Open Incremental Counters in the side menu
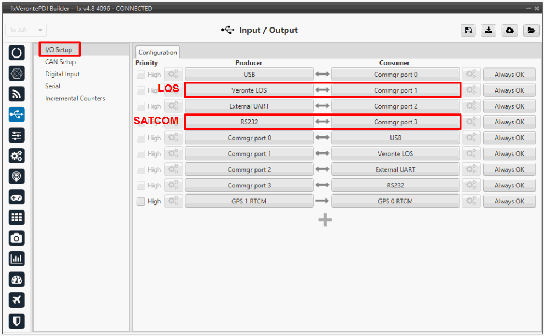Image resolution: width=544 pixels, height=336 pixels. click(x=75, y=99)
